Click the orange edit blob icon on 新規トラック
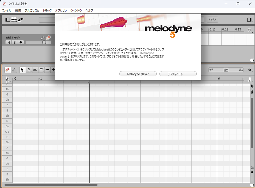This screenshot has height=188, width=255. pyautogui.click(x=48, y=38)
